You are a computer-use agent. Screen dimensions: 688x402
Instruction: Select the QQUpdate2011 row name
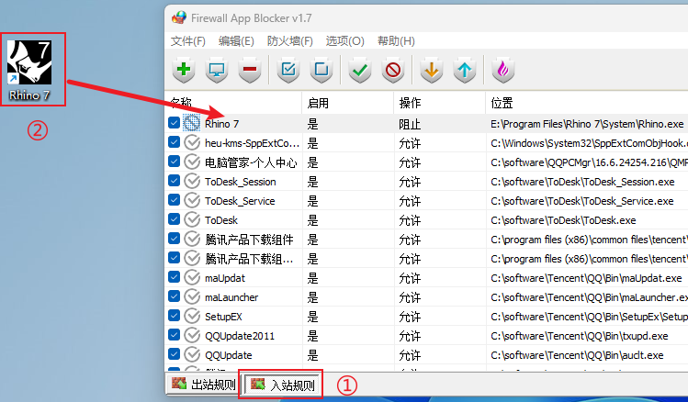[240, 336]
